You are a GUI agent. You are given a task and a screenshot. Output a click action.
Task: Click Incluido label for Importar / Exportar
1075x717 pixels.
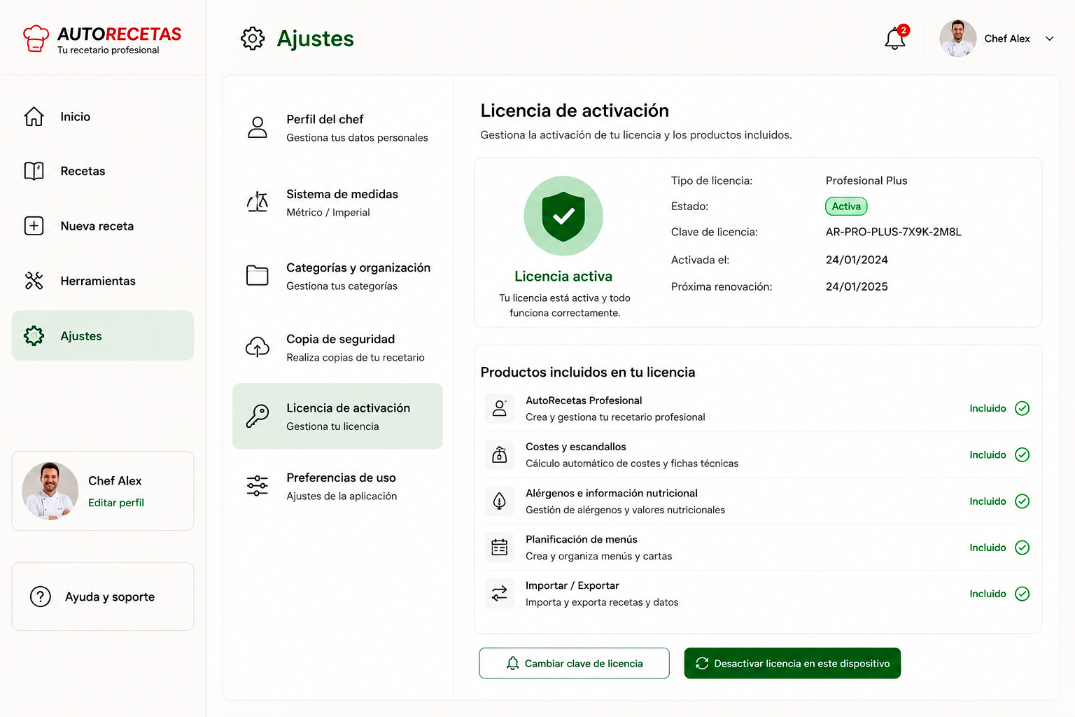point(988,594)
